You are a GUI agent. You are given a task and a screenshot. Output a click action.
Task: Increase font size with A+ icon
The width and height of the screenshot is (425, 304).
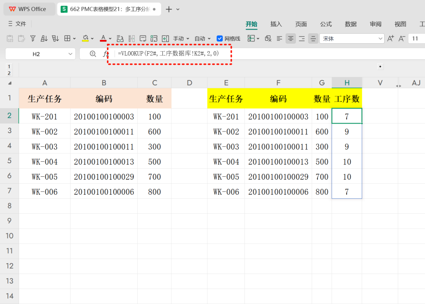coord(391,39)
